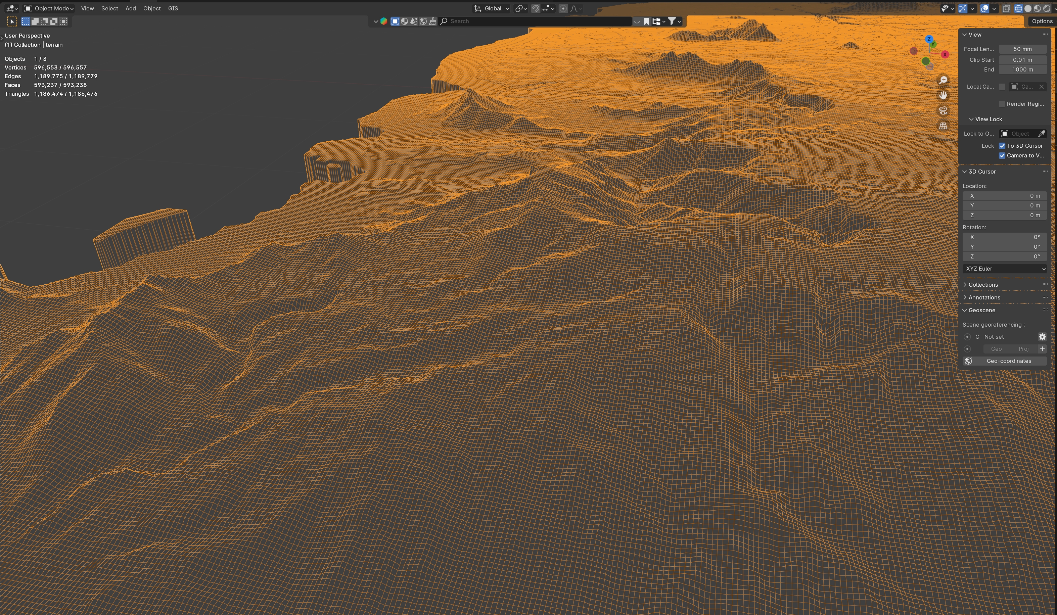Toggle the camera view gizmo
Image resolution: width=1057 pixels, height=615 pixels.
click(943, 111)
